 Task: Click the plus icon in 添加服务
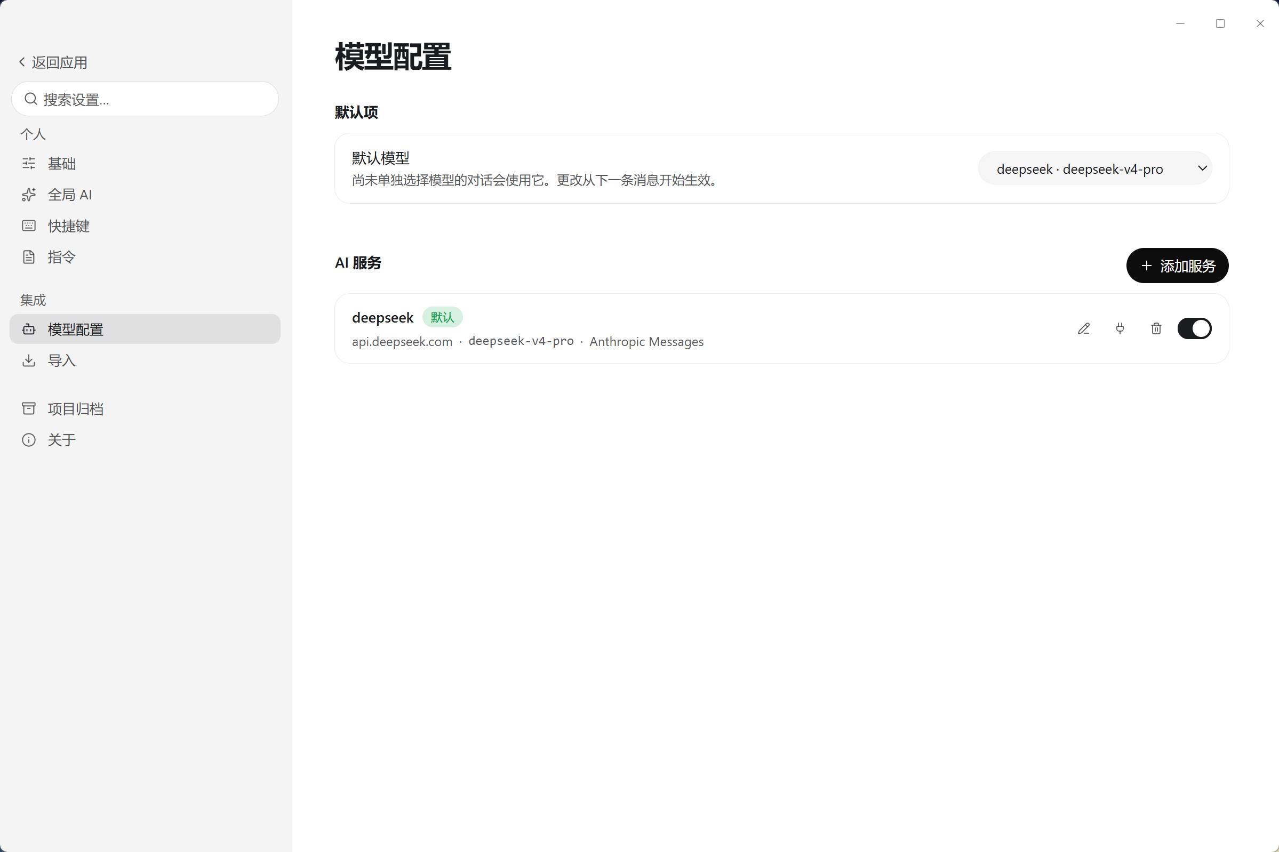[x=1146, y=266]
